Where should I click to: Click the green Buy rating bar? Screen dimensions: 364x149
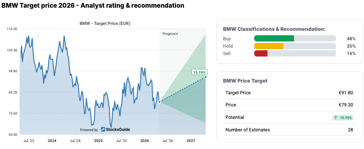[274, 39]
